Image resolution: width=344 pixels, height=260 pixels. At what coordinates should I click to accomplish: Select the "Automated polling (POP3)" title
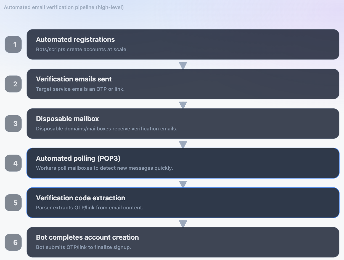coord(78,158)
